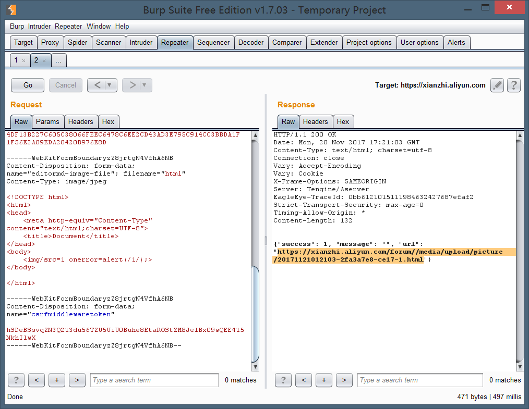The height and width of the screenshot is (409, 529).
Task: Switch to the Decoder tab
Action: point(250,42)
